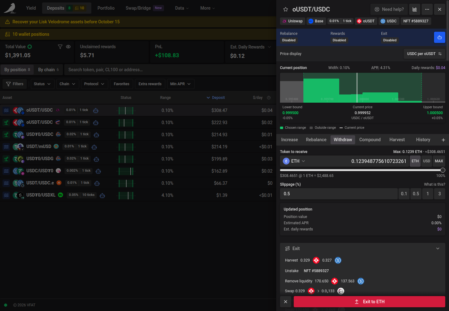The image size is (449, 311).
Task: Click the robot icon on USD₮0/USDXL row
Action: pos(102,195)
